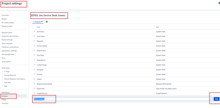This screenshot has height=108, width=220.
Task: Select Service Request issue type
Action: point(10,75)
